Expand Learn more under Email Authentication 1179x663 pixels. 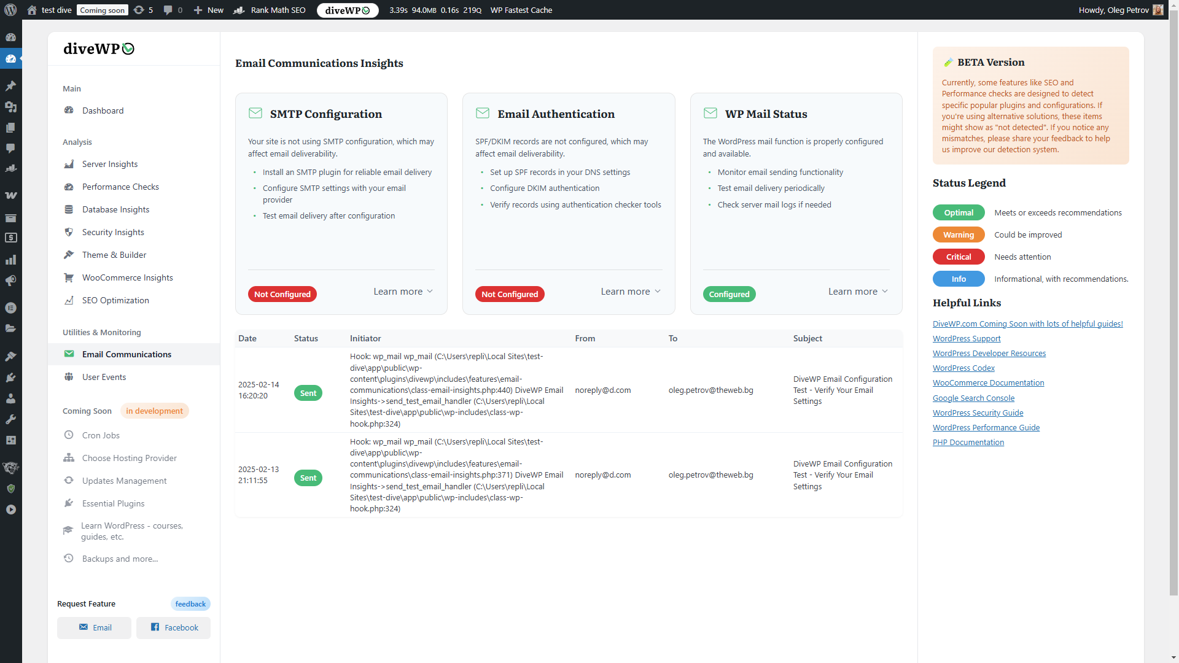point(631,292)
